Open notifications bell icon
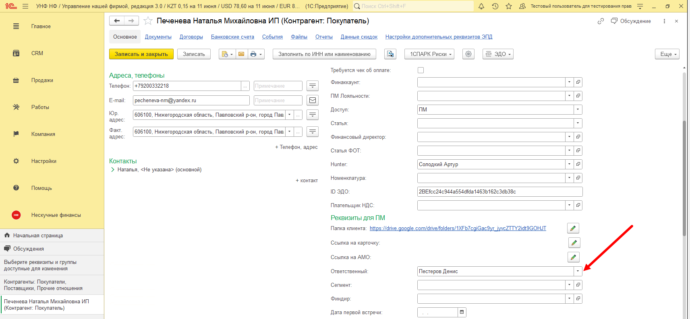The height and width of the screenshot is (319, 690). [x=481, y=6]
